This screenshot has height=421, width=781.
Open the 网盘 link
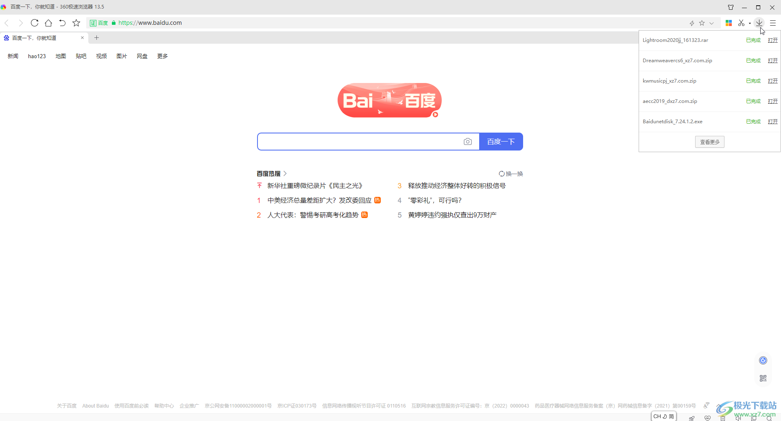(142, 56)
